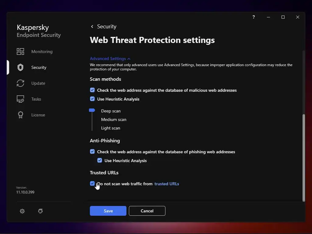Click the Anti-Phishing heading
This screenshot has width=312, height=234.
[105, 141]
